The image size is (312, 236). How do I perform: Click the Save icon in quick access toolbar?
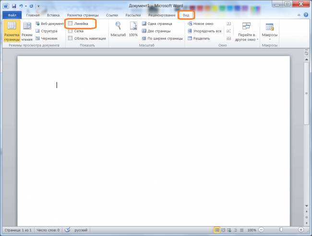click(13, 6)
